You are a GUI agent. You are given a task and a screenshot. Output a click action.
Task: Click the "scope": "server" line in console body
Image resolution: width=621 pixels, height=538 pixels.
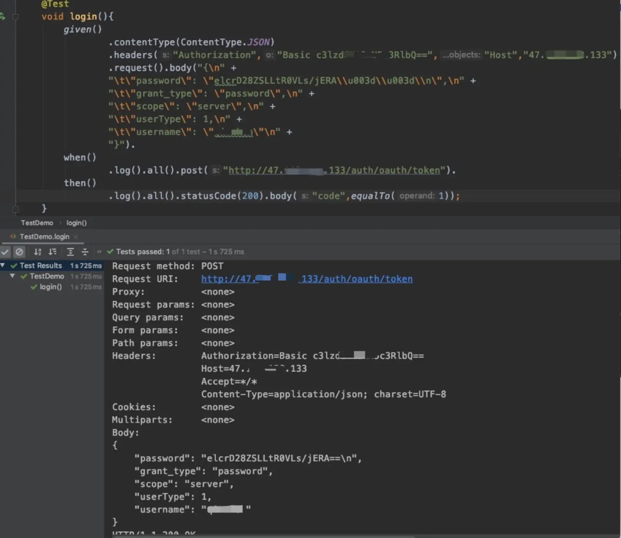tap(184, 484)
